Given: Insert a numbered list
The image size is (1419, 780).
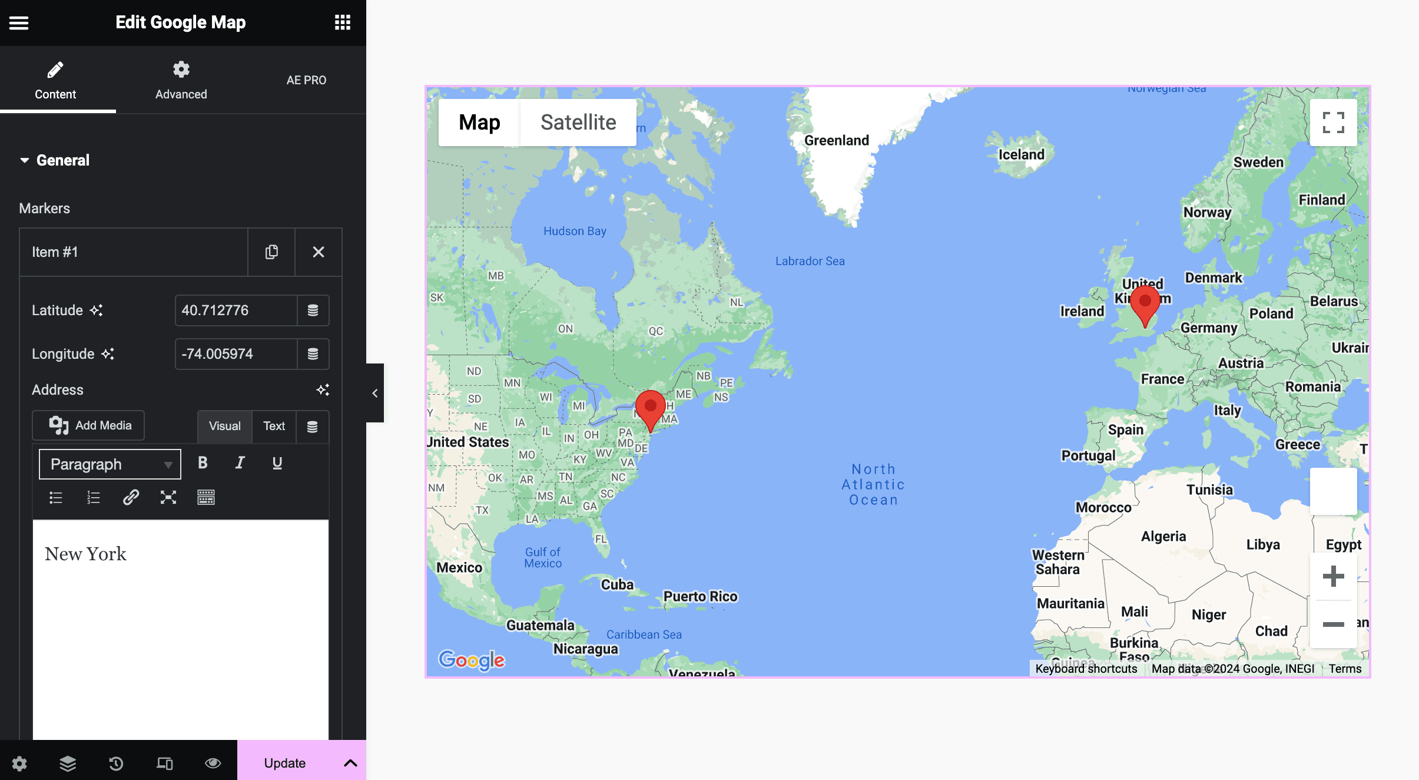Looking at the screenshot, I should (x=94, y=498).
